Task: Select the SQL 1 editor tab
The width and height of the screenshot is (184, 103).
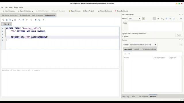Action: pos(6,24)
